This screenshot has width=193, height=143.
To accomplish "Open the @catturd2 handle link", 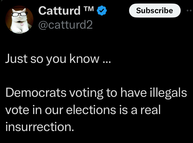I will click(x=65, y=25).
